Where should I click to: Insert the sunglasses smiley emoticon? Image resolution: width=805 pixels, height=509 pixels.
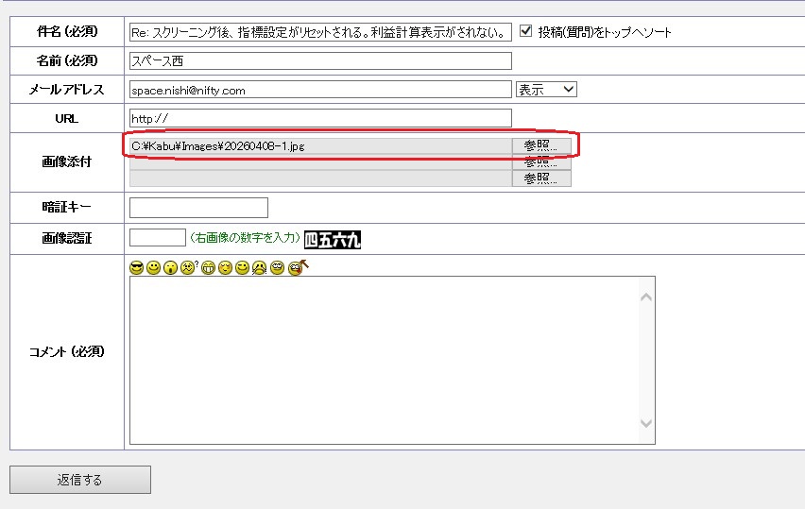pos(137,268)
